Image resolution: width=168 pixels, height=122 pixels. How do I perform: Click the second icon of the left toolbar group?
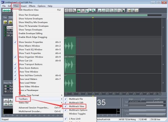(71, 11)
